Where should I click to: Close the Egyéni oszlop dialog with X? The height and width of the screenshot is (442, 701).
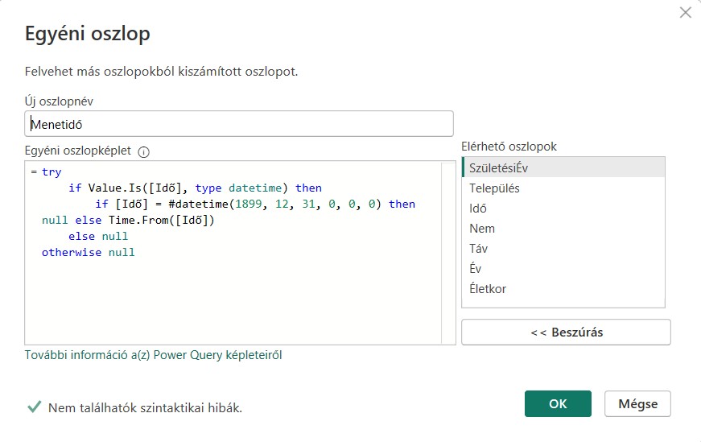686,13
